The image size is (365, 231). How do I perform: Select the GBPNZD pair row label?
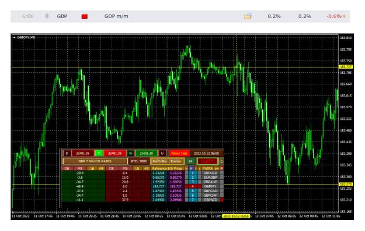210,200
